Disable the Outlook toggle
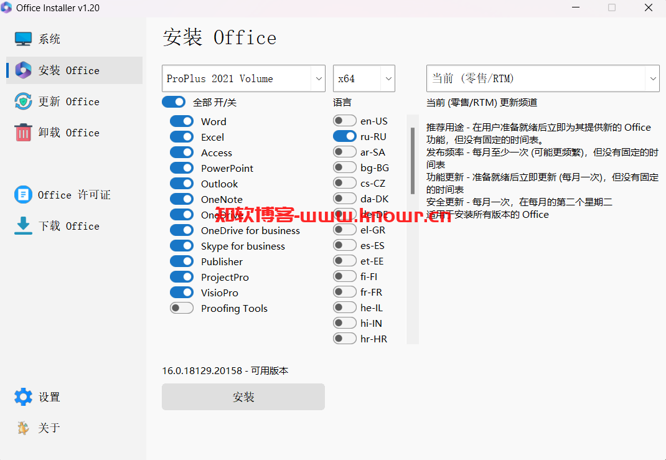This screenshot has height=460, width=666. point(182,184)
